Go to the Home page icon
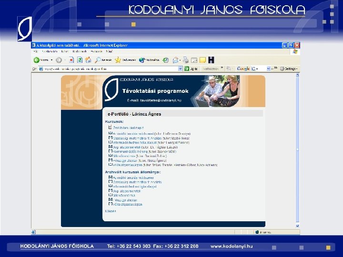343x257 pixels. (88, 60)
